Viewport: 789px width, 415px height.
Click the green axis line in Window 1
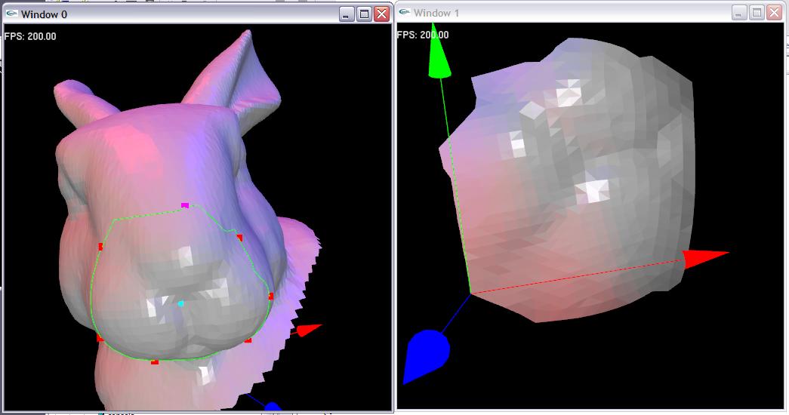coord(455,186)
